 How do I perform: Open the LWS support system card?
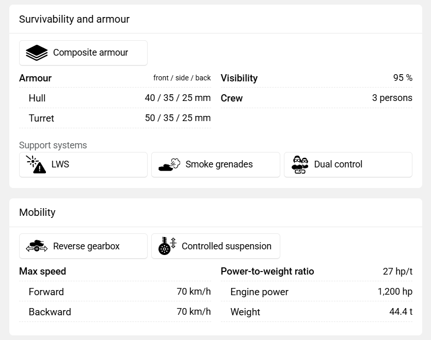click(83, 165)
